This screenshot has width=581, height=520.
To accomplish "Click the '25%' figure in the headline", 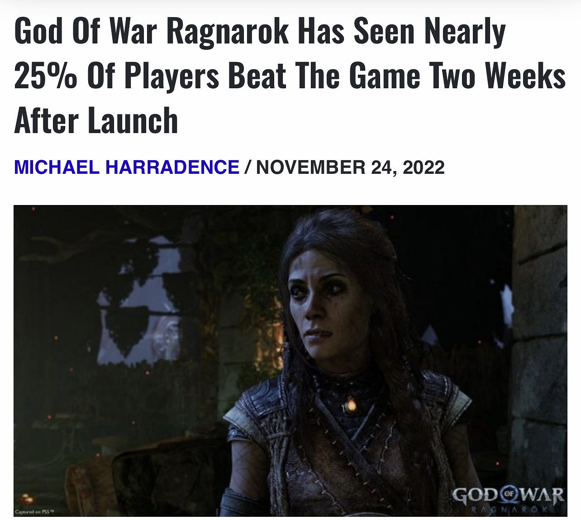I will coord(46,76).
